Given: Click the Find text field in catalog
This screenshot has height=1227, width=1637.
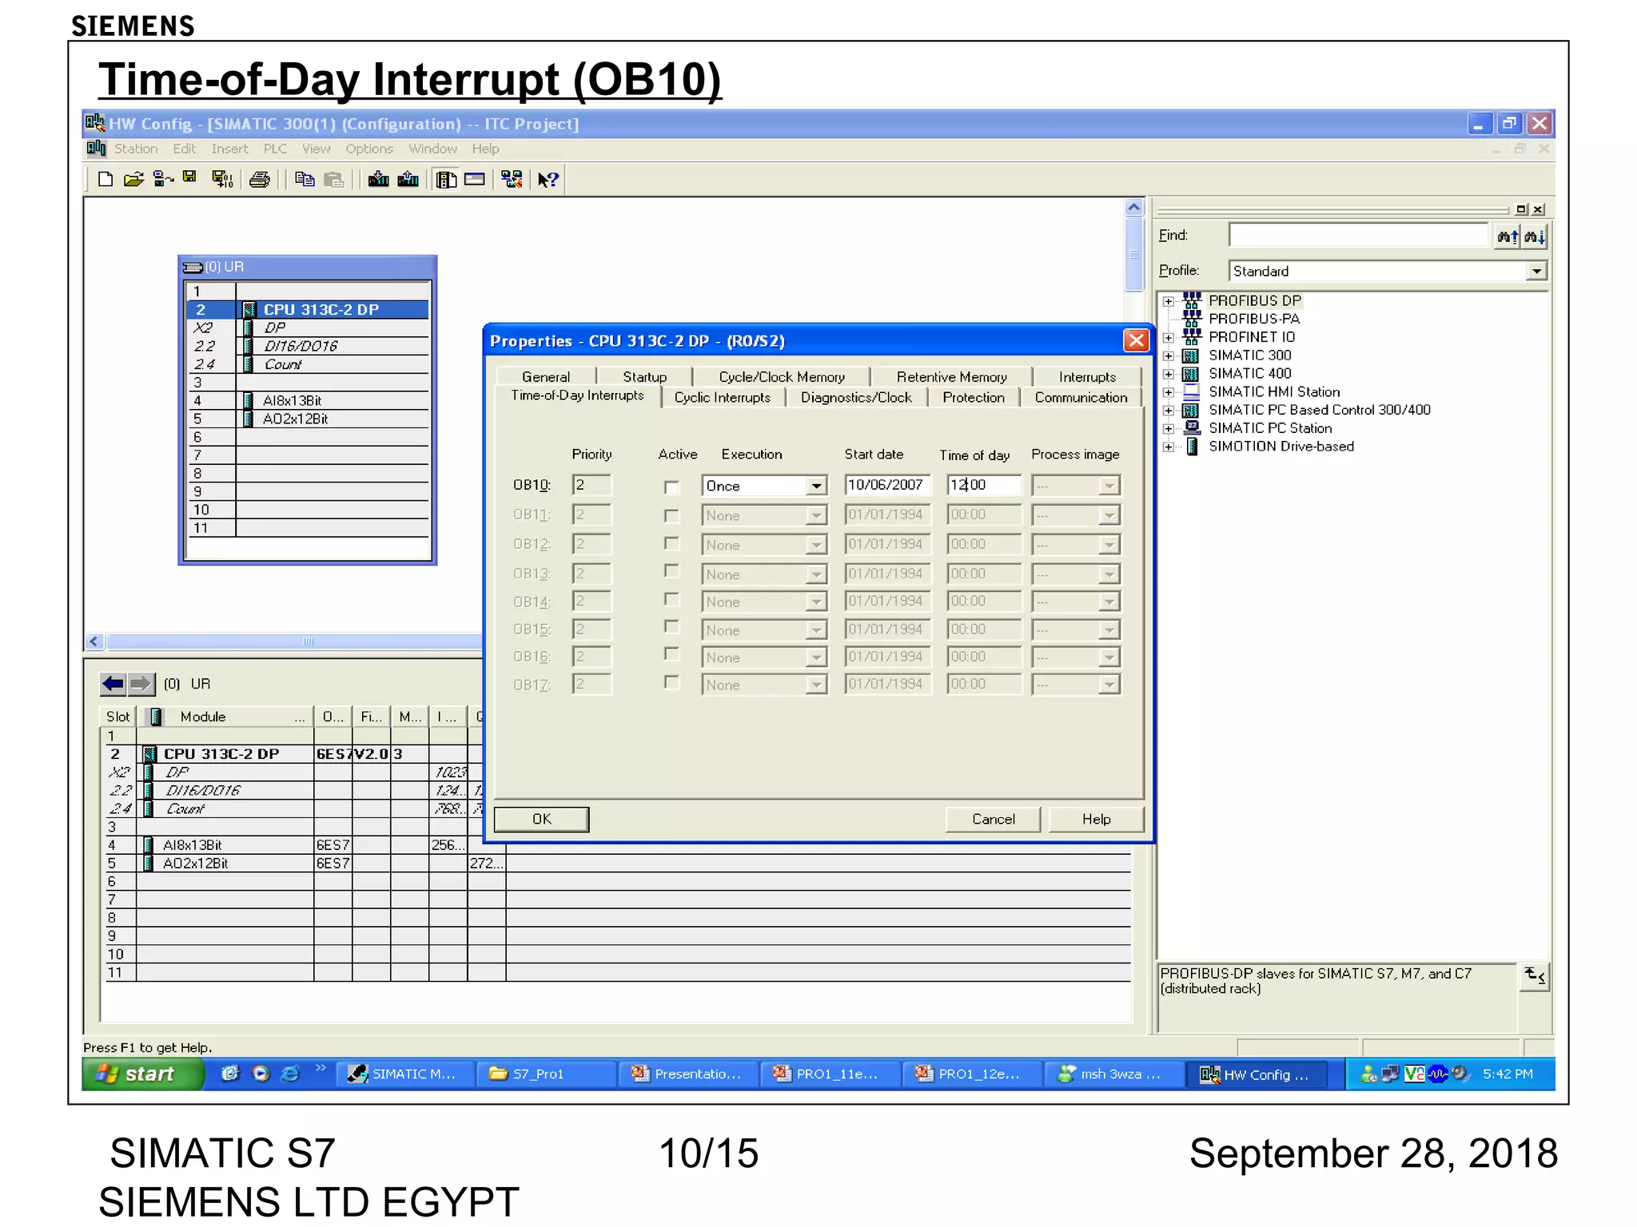Looking at the screenshot, I should [1359, 235].
